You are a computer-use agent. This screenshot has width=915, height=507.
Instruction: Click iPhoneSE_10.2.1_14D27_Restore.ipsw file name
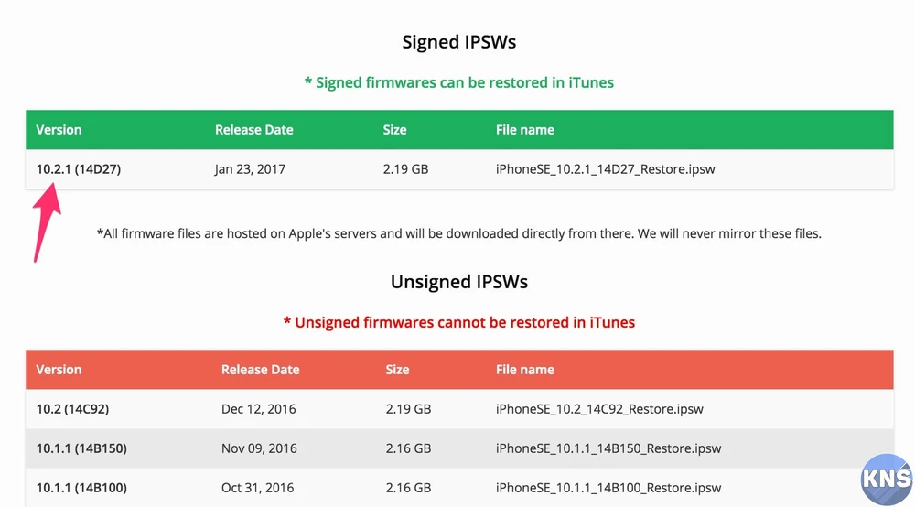pyautogui.click(x=605, y=169)
